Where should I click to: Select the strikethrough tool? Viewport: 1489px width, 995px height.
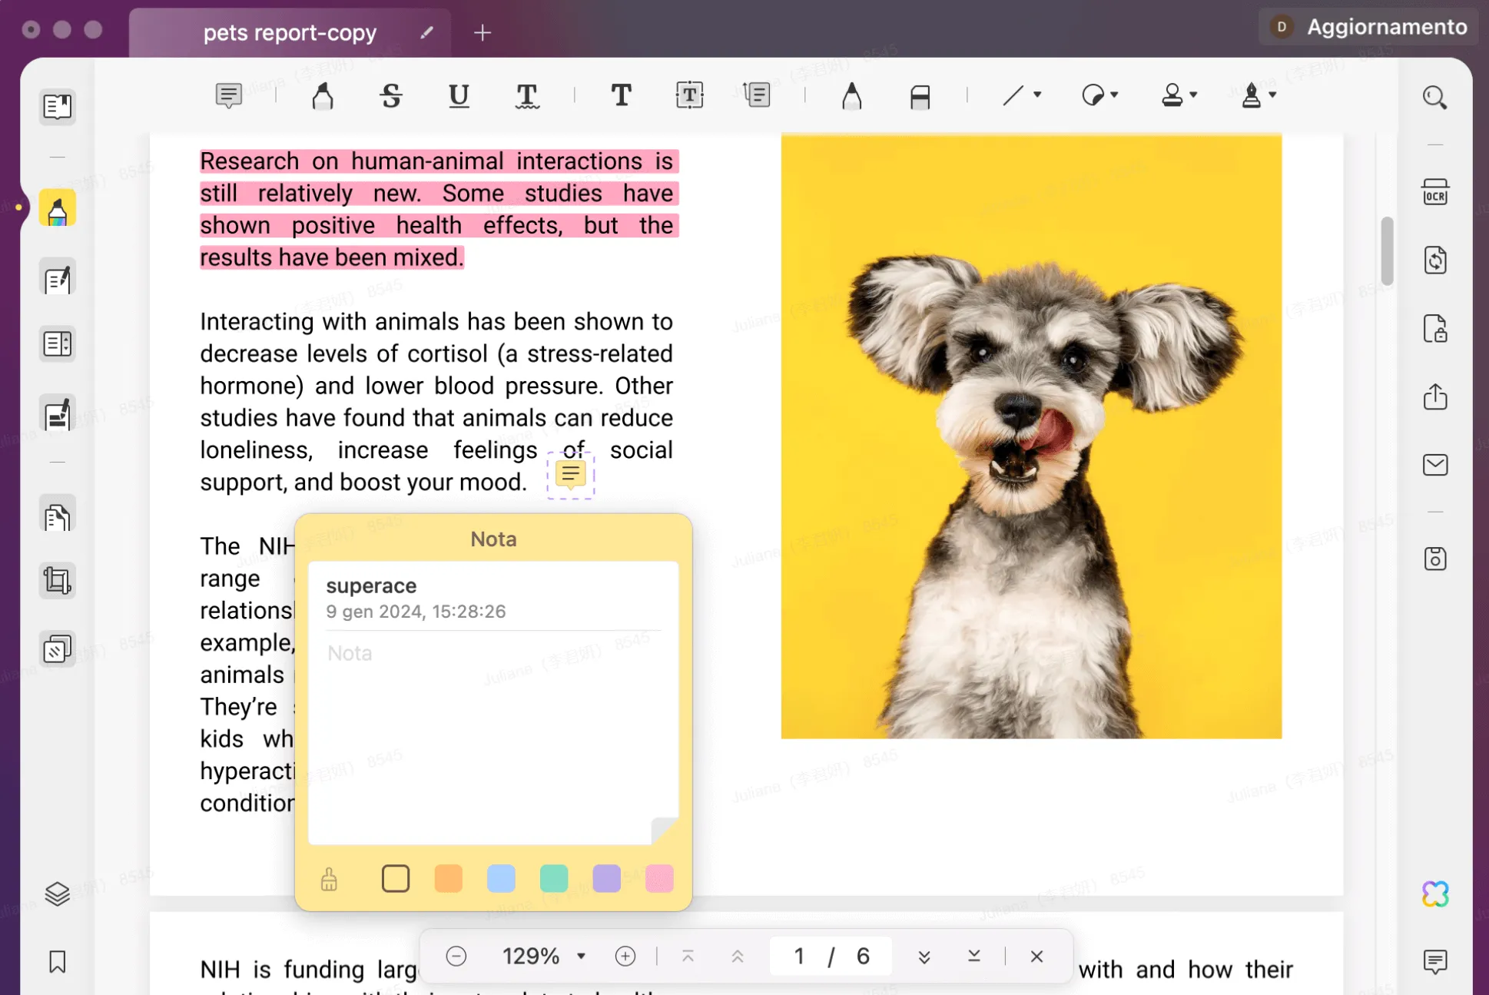click(x=391, y=95)
